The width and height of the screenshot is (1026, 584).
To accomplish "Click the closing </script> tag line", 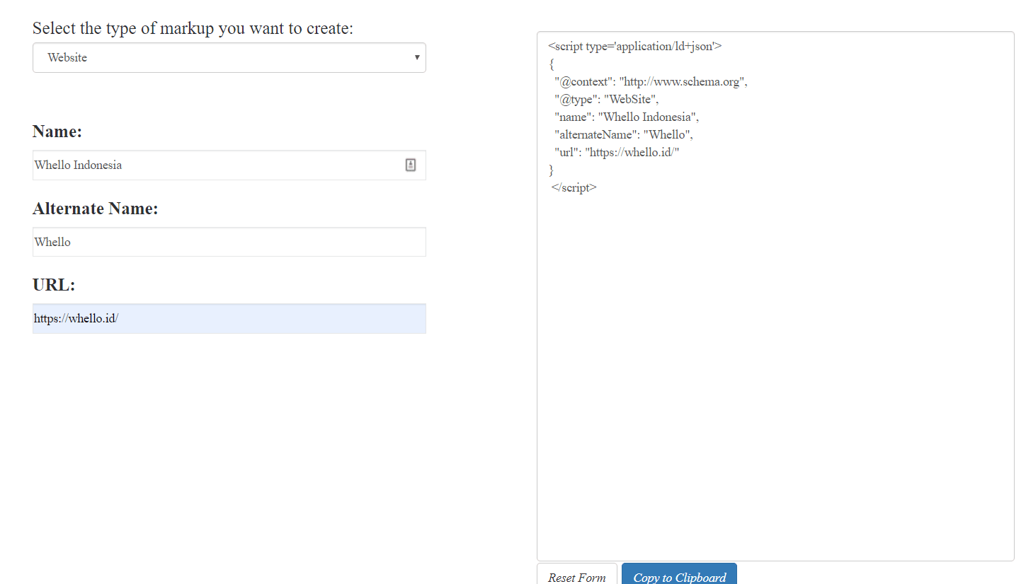I will point(574,188).
